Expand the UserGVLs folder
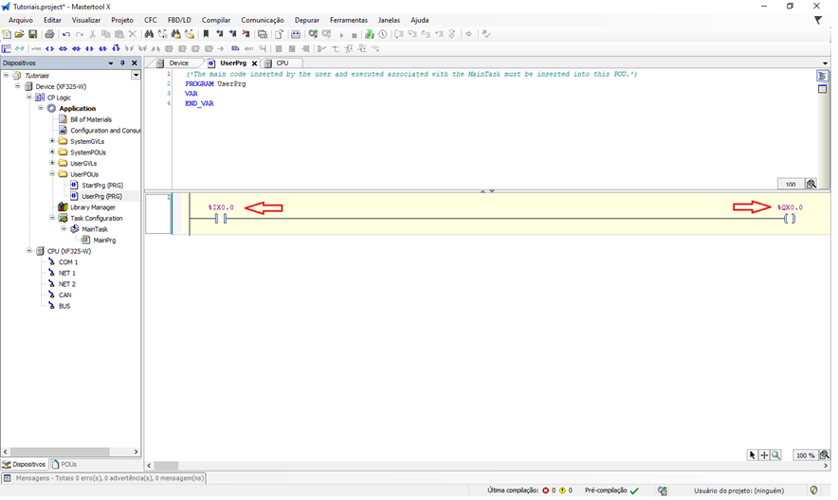 coord(52,163)
